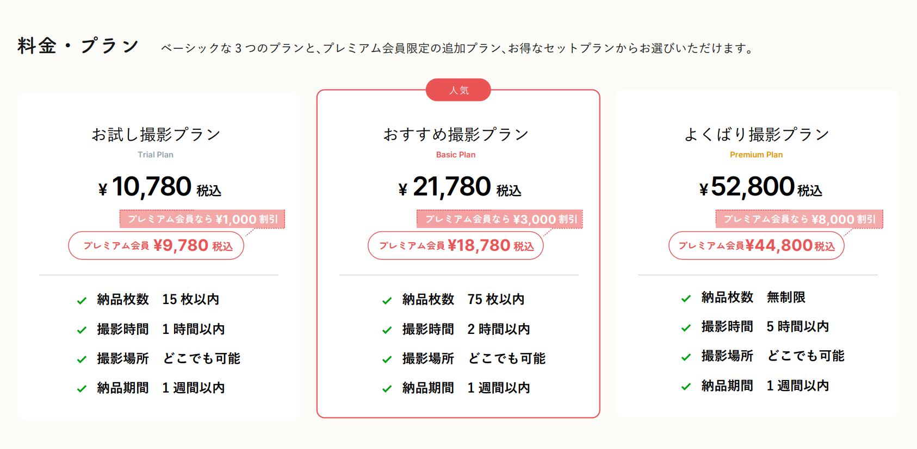Click the ¥8,000 割引 discount label
The height and width of the screenshot is (449, 917).
[799, 219]
